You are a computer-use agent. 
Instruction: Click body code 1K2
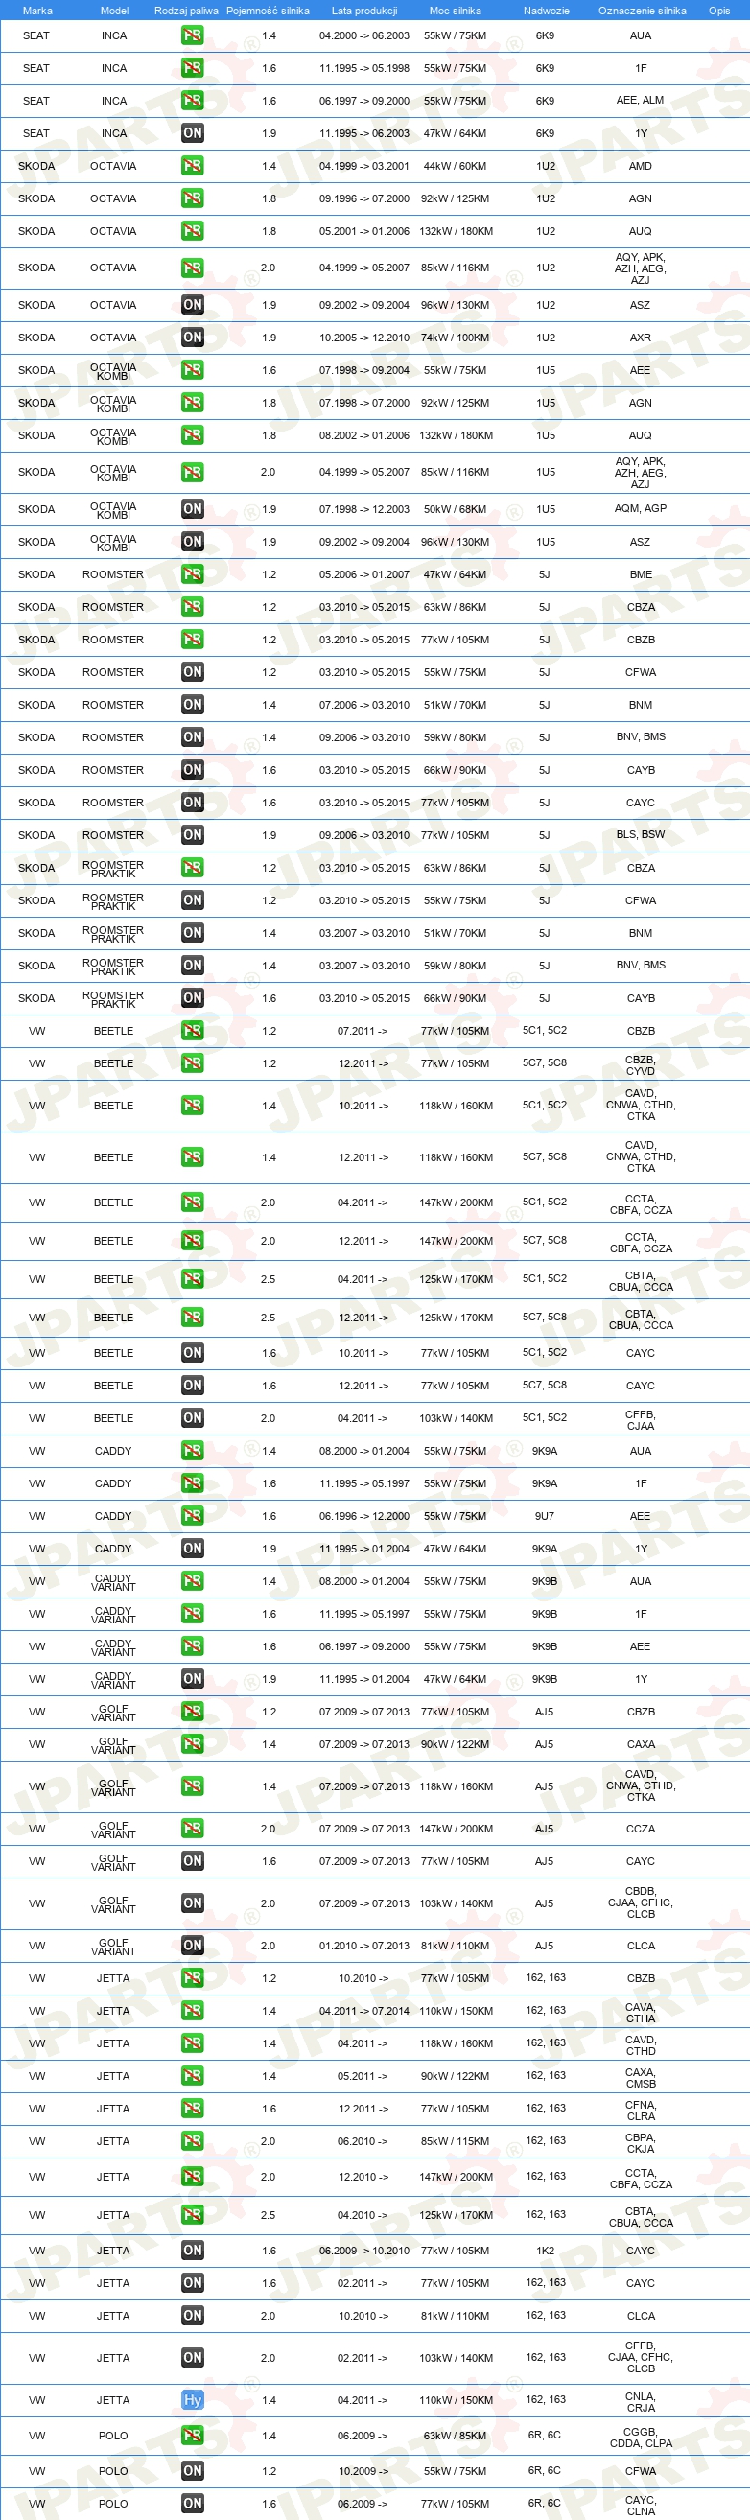(x=545, y=2250)
